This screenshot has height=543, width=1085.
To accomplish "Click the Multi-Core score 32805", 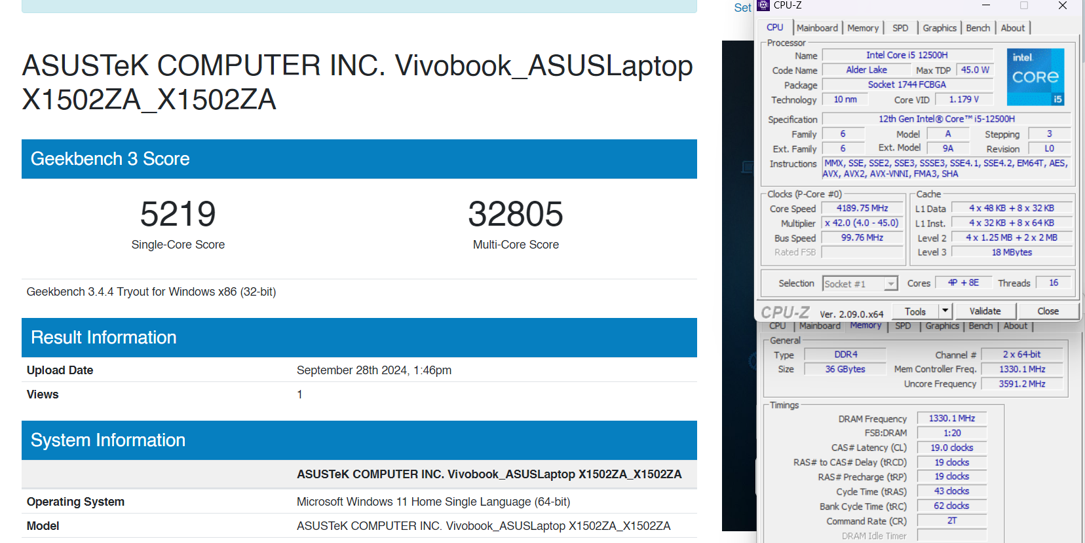I will 516,214.
